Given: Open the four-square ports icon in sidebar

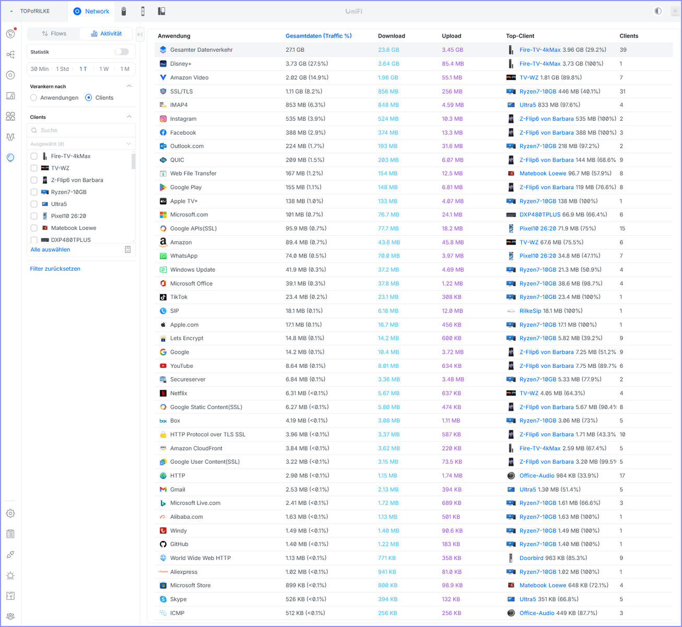Looking at the screenshot, I should 10,117.
